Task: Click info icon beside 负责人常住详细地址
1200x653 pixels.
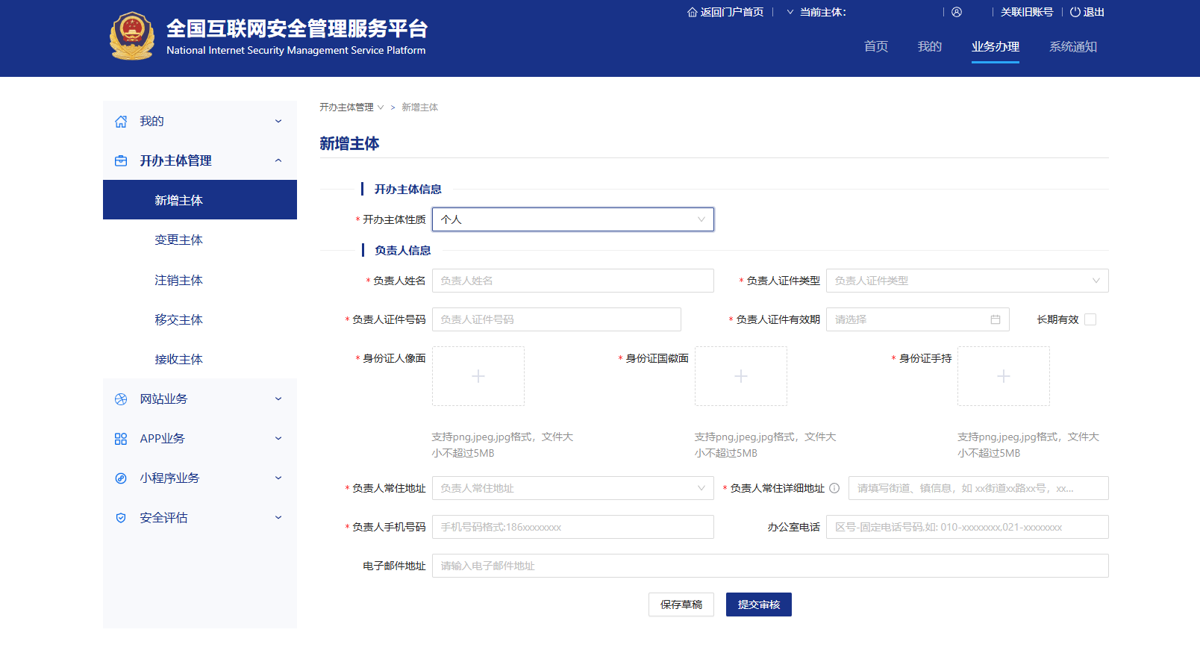Action: [x=834, y=488]
